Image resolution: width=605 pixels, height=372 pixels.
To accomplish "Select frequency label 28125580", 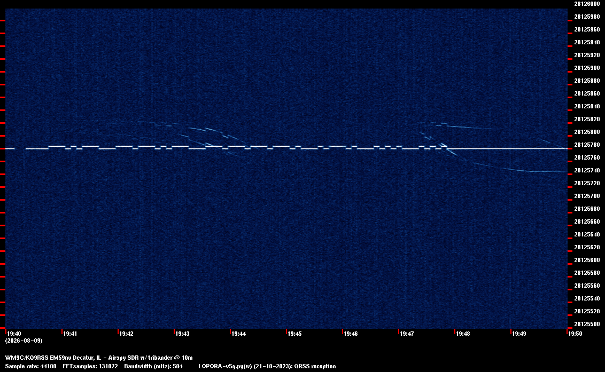I will [587, 273].
